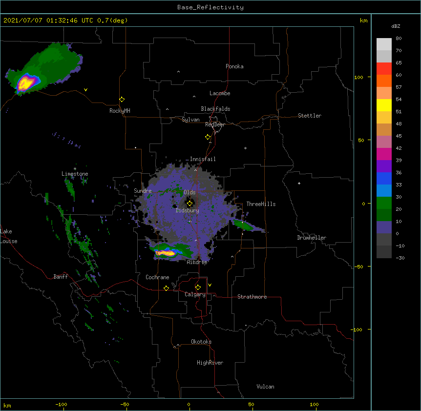The height and width of the screenshot is (411, 421).
Task: Click the -50 tick on bottom km axis
Action: coord(125,404)
